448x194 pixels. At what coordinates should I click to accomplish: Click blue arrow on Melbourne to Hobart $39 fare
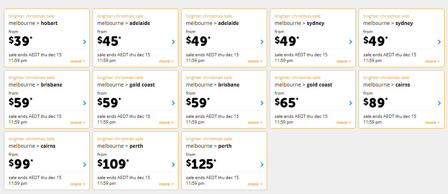pos(85,42)
